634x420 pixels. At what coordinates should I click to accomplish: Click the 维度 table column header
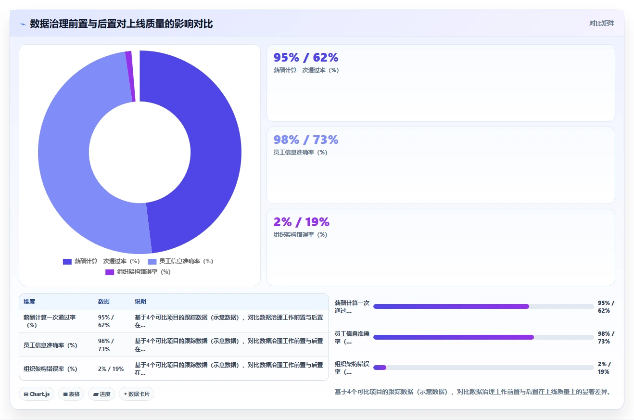pyautogui.click(x=29, y=302)
